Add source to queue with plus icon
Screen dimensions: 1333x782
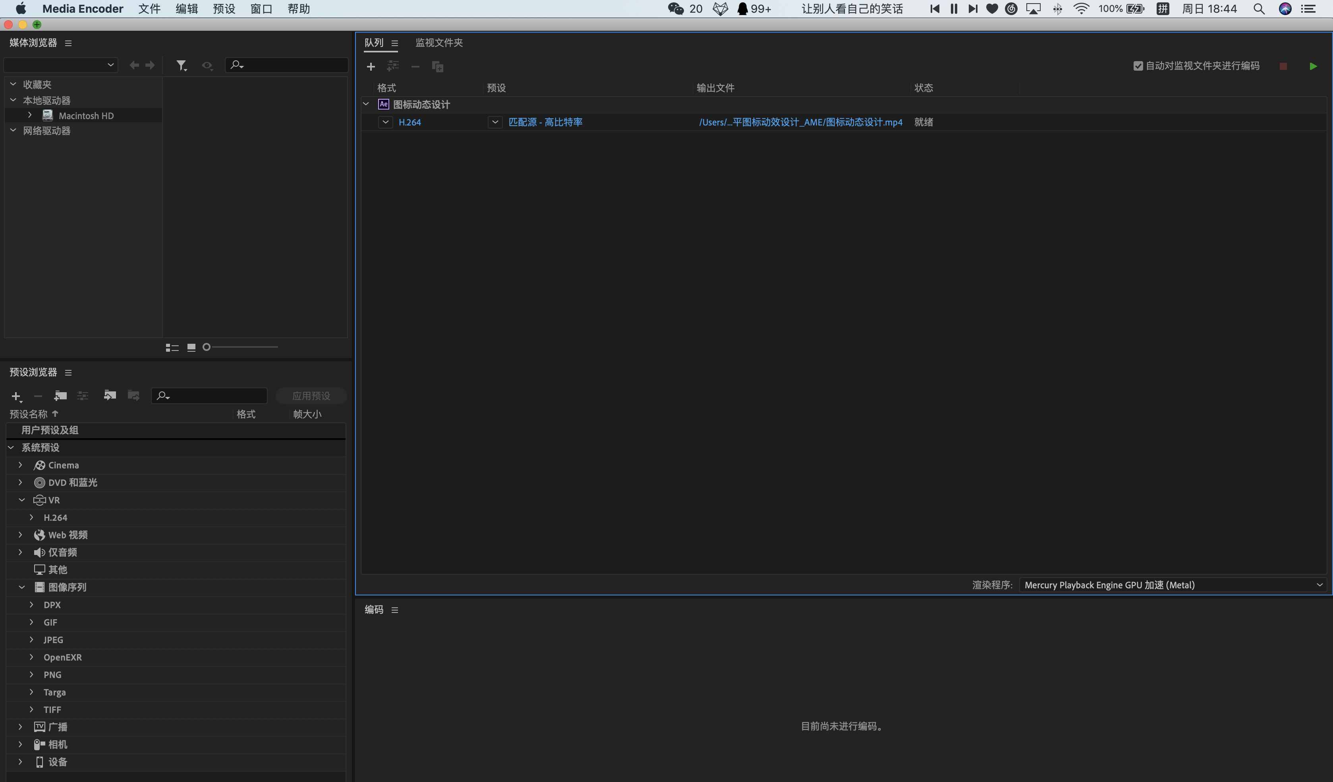(x=371, y=67)
